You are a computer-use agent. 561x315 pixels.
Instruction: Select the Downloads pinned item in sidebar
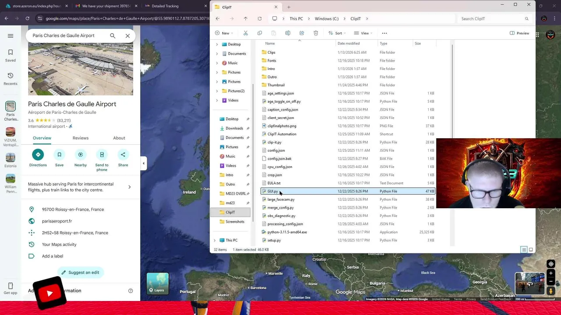click(x=234, y=128)
